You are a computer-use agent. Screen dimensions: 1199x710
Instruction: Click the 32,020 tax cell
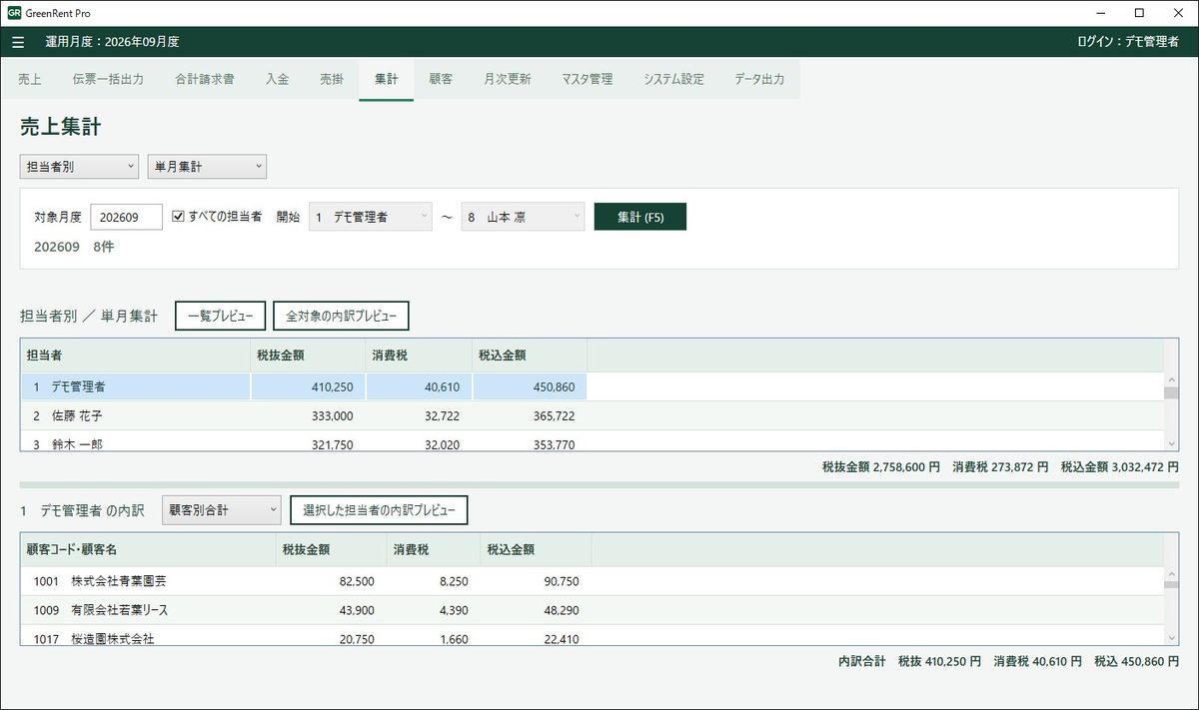click(x=419, y=443)
